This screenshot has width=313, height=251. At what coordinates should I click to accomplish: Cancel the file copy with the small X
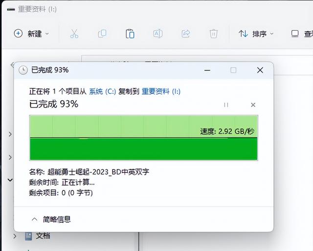(253, 105)
